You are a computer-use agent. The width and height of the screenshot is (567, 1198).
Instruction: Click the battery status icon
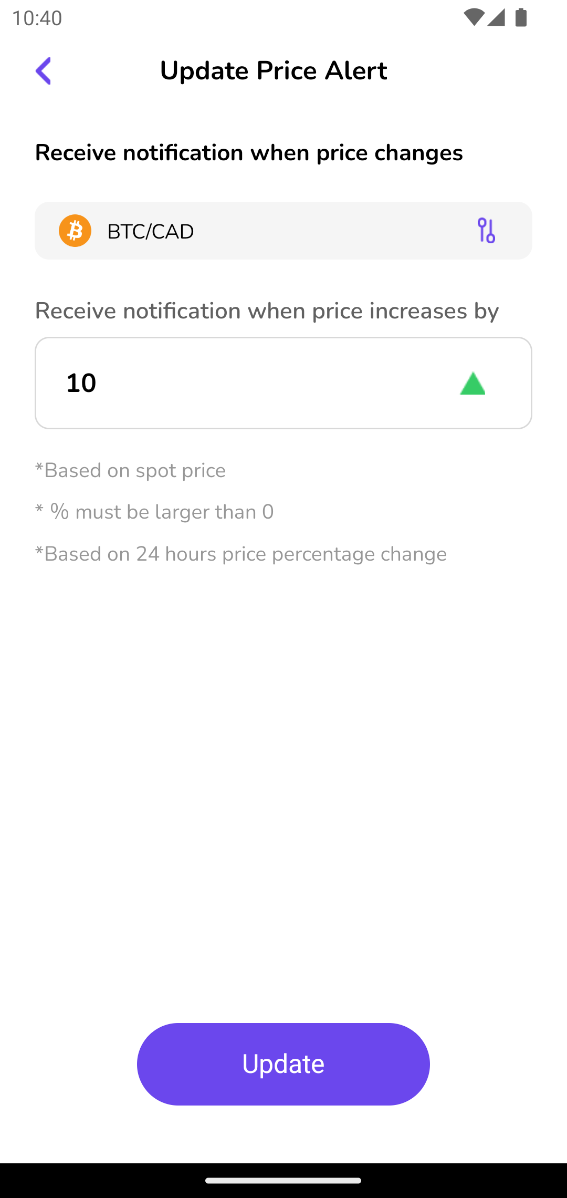coord(521,18)
